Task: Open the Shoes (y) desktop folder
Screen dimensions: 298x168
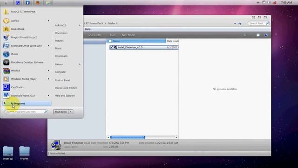Action: click(8, 153)
